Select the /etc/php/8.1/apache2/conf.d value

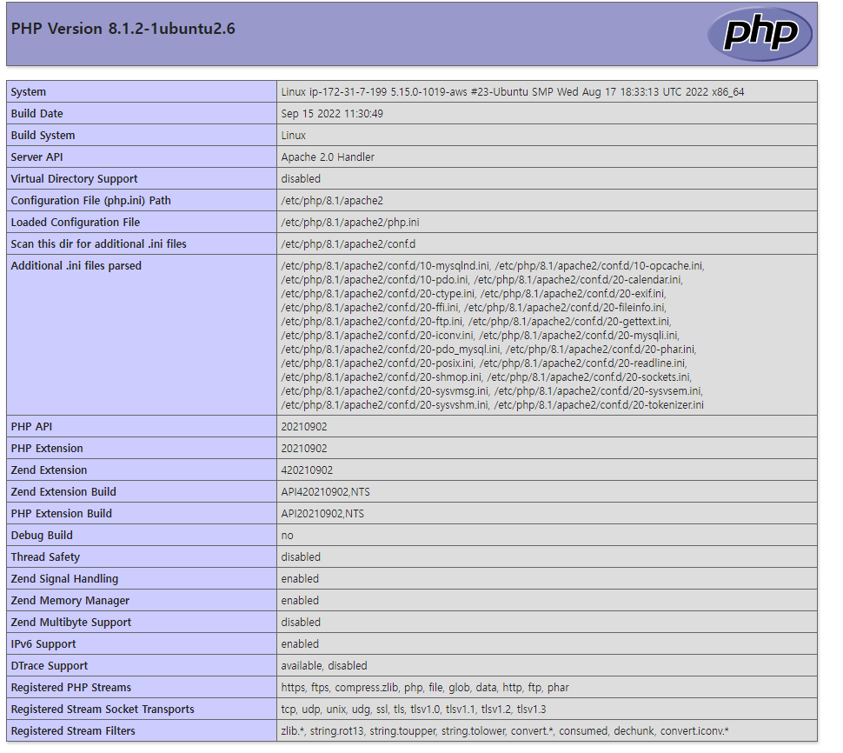pos(348,244)
